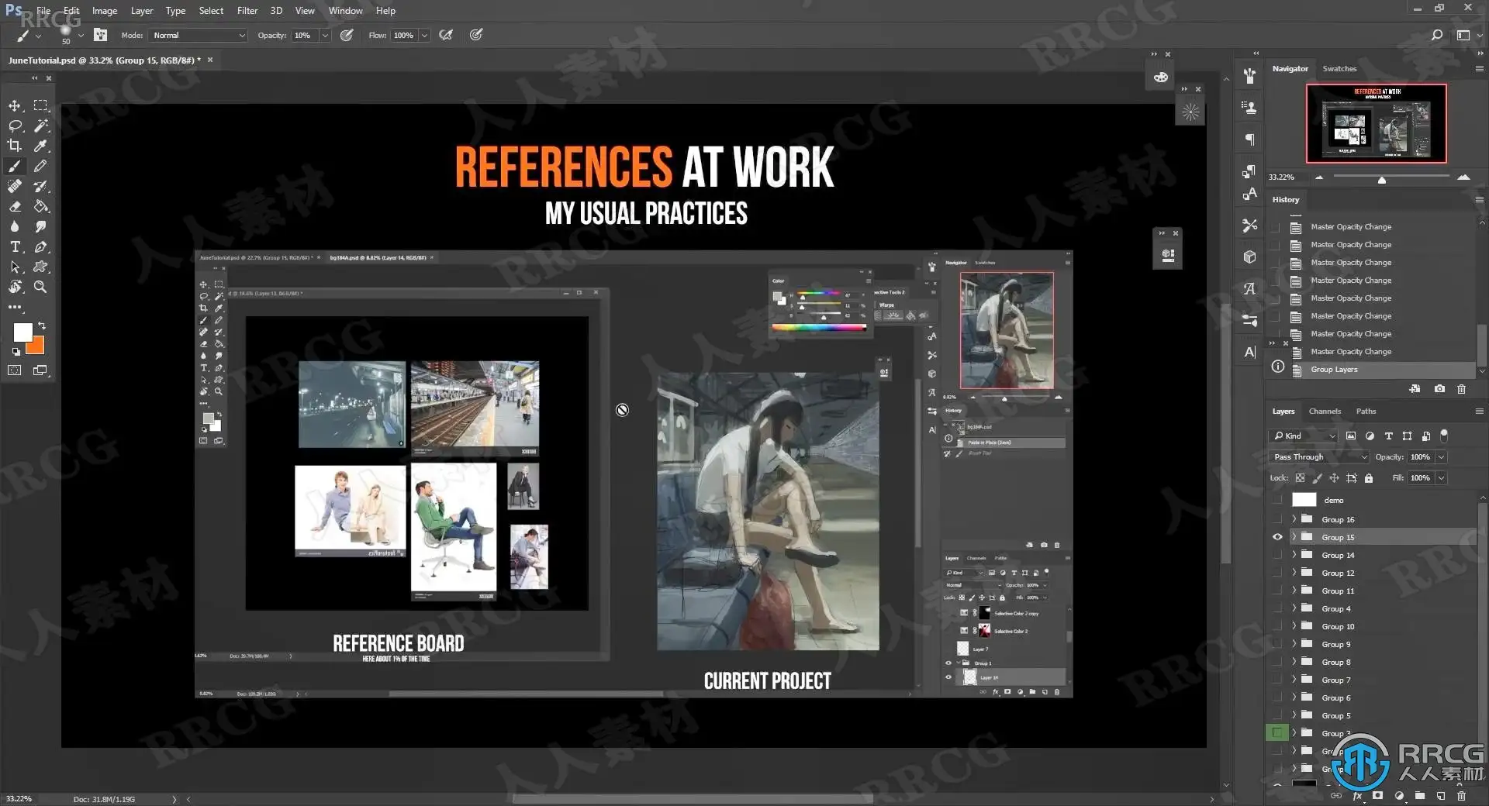The width and height of the screenshot is (1489, 806).
Task: Open the Navigator panel options menu
Action: pyautogui.click(x=1479, y=68)
